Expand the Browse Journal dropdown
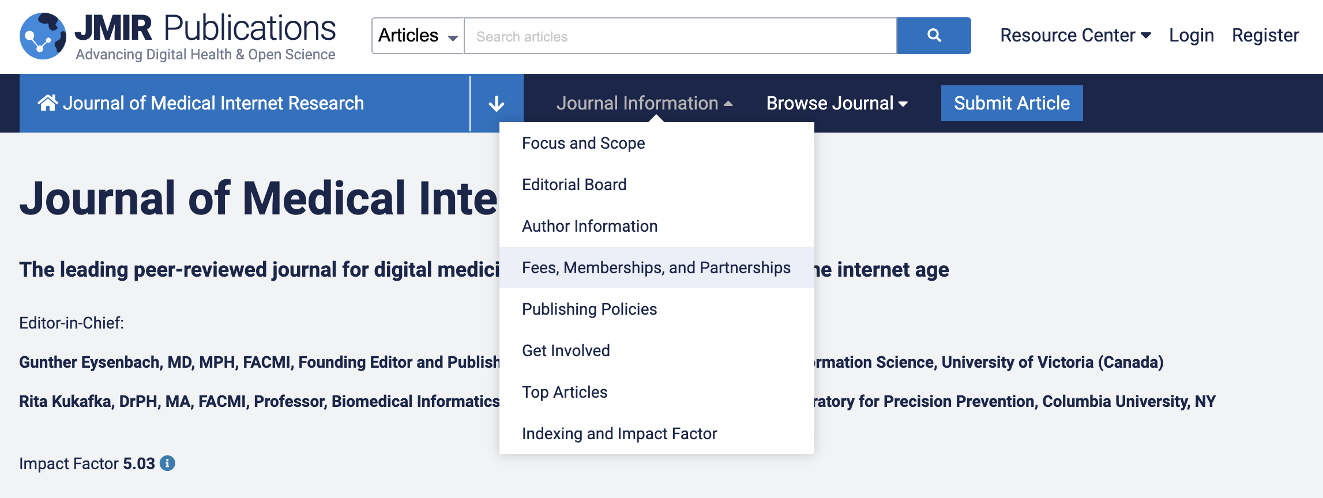Screen dimensions: 1323x498 (836, 103)
